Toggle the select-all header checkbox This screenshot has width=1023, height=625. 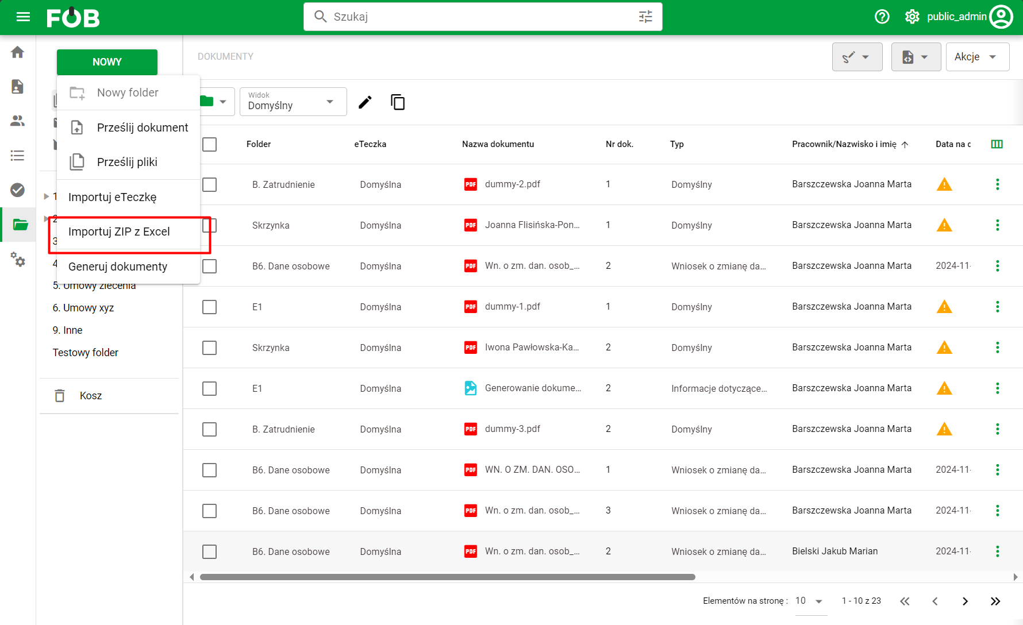(210, 144)
